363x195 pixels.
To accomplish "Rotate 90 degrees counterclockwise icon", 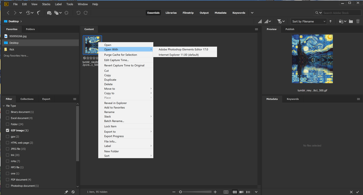I will 78,13.
